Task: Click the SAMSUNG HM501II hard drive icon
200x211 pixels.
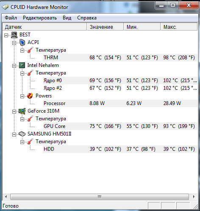Action: pos(22,134)
